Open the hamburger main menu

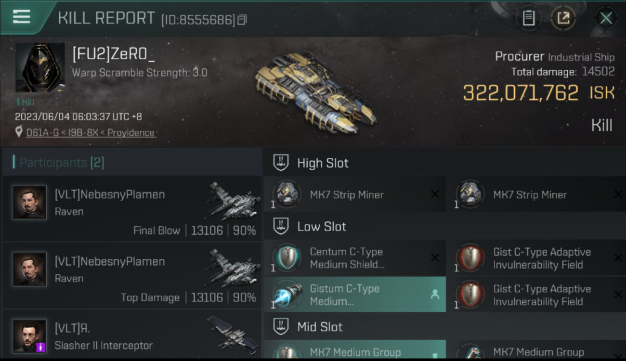21,17
